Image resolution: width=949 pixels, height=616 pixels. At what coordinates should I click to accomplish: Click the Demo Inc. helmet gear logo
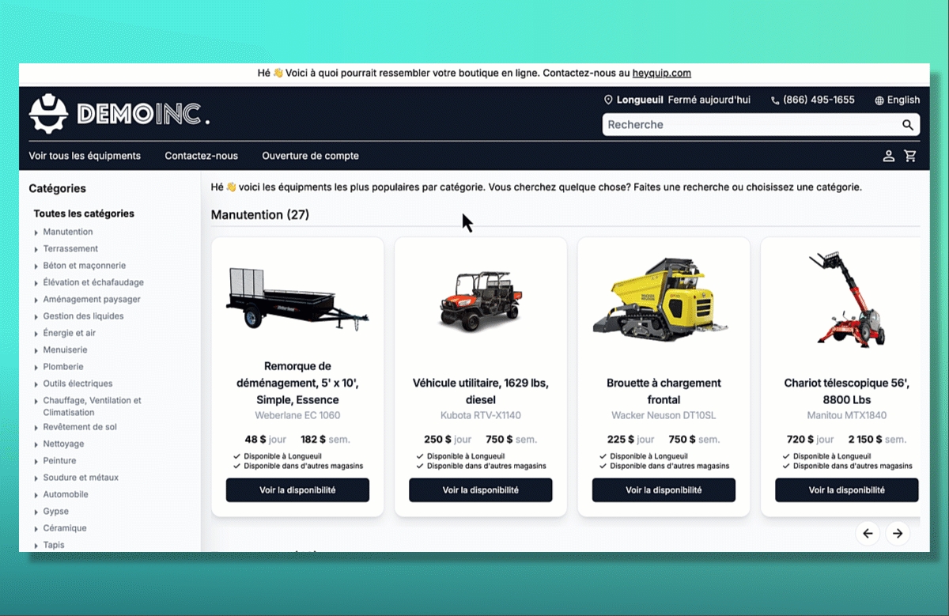(x=48, y=114)
